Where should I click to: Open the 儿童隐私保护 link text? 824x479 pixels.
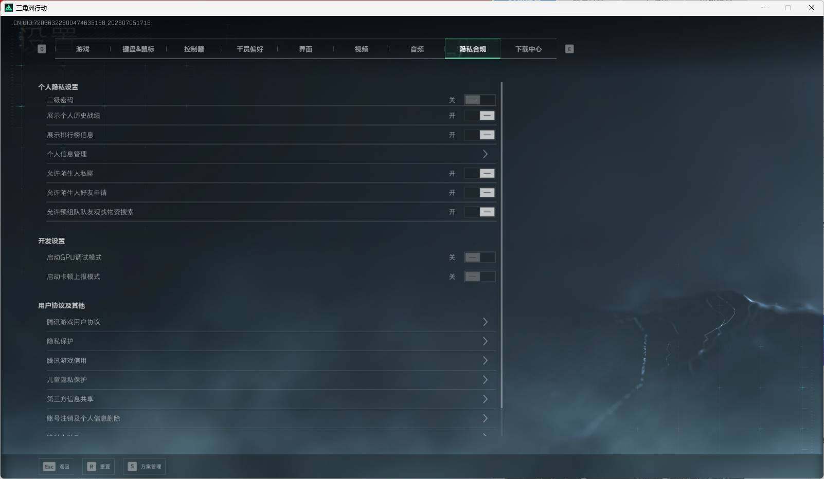[67, 380]
